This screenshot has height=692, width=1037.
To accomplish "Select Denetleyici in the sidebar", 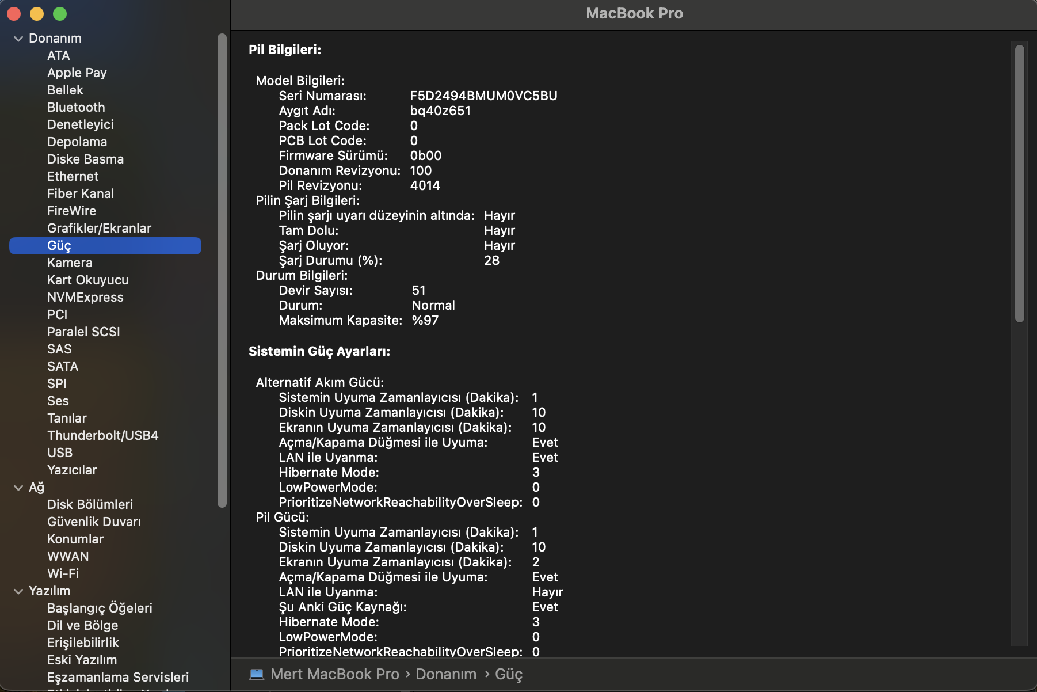I will click(x=81, y=124).
